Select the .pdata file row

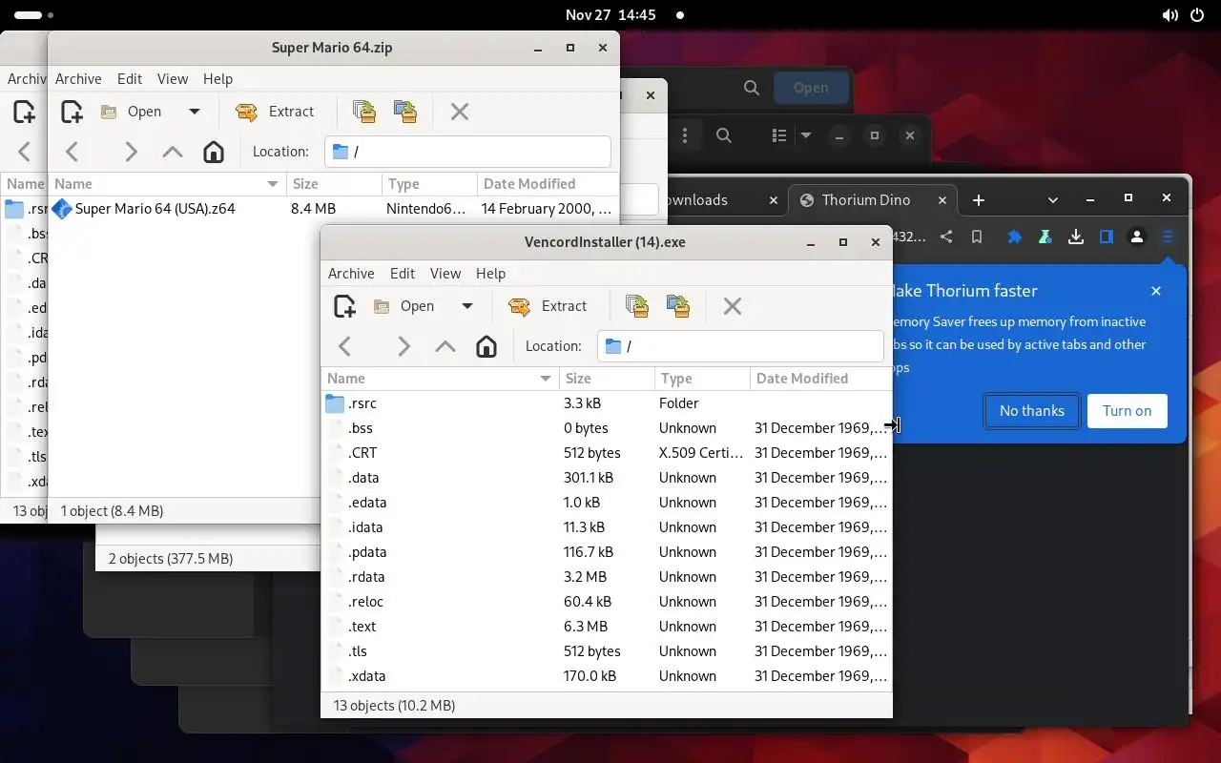pyautogui.click(x=607, y=552)
